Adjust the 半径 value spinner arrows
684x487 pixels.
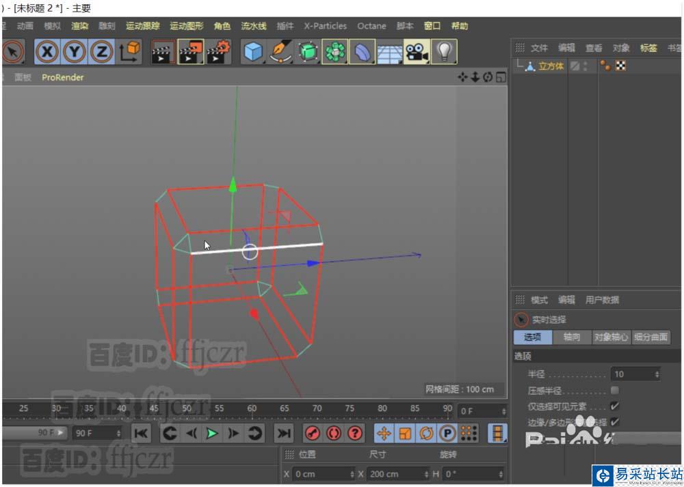tap(657, 374)
